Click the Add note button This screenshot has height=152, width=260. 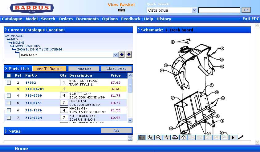[x=116, y=131]
